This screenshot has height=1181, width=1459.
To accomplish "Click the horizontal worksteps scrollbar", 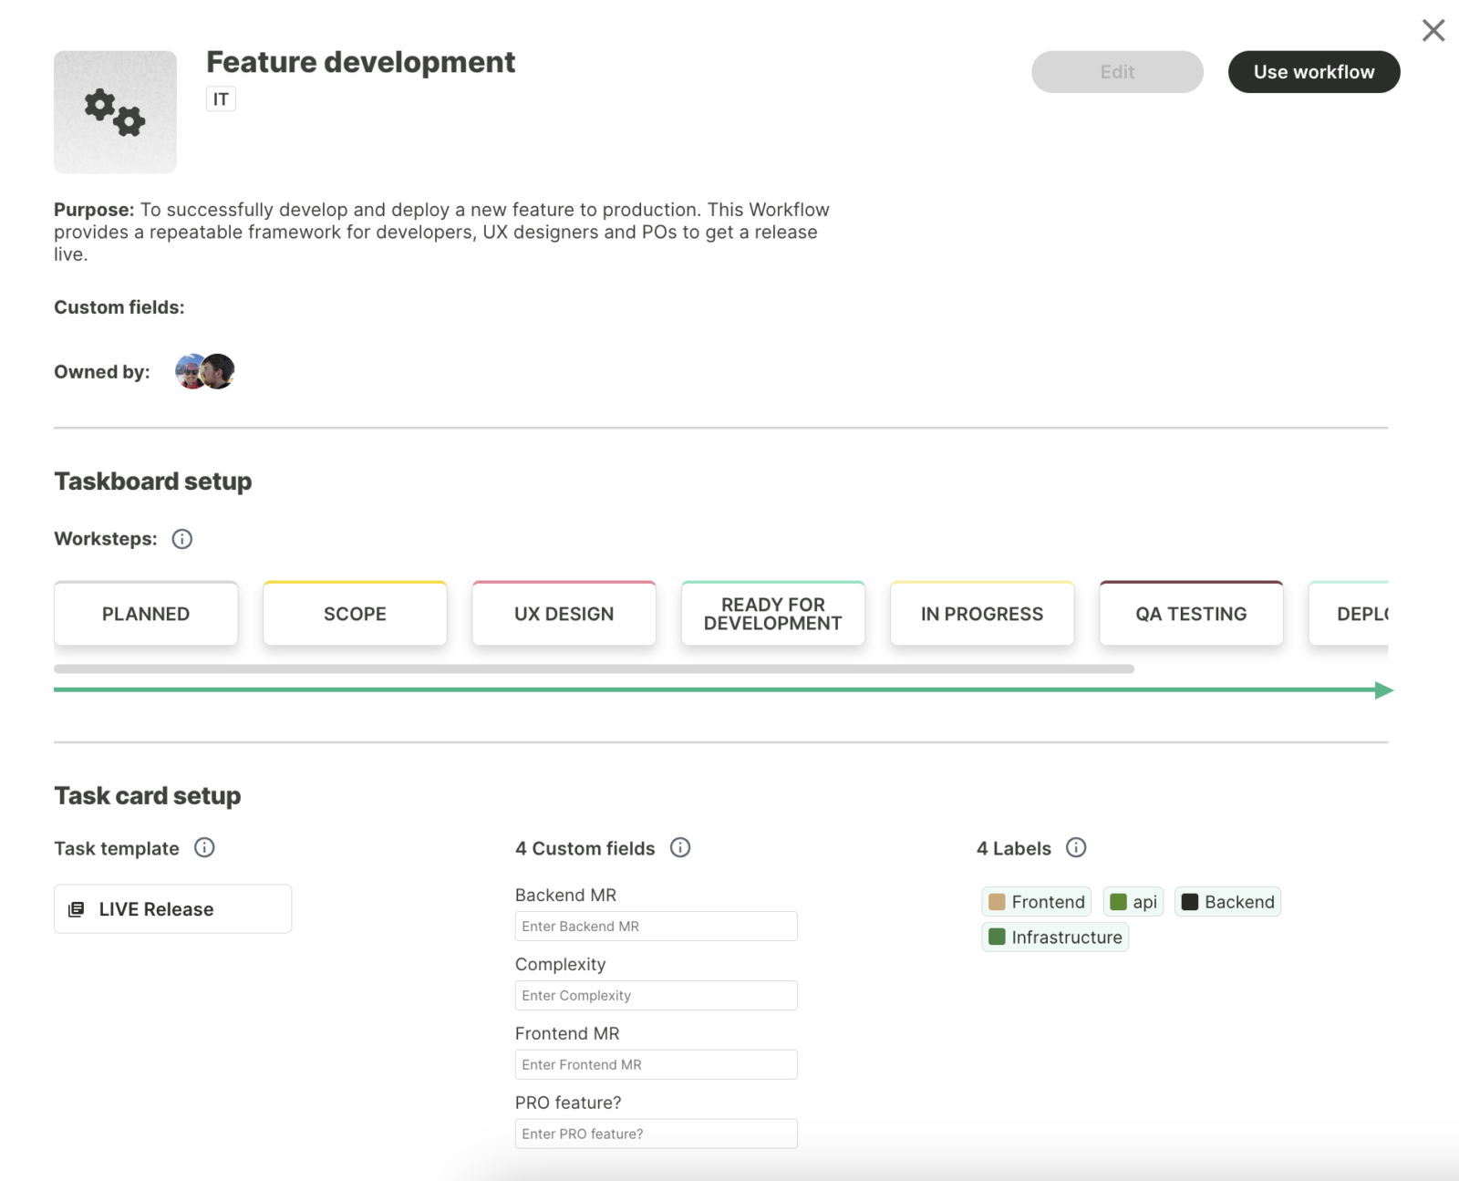I will pos(594,668).
